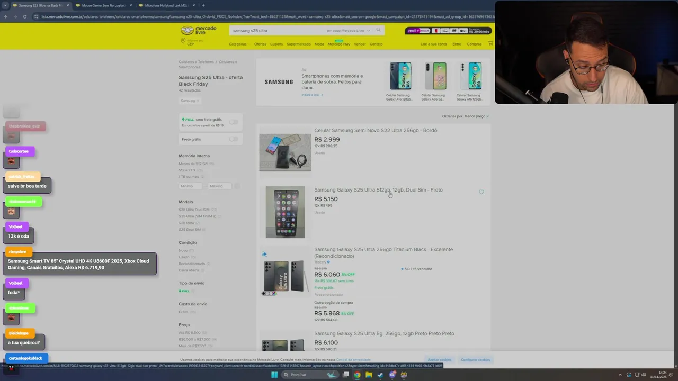Open the Vender menu item
This screenshot has height=381, width=678.
click(360, 44)
